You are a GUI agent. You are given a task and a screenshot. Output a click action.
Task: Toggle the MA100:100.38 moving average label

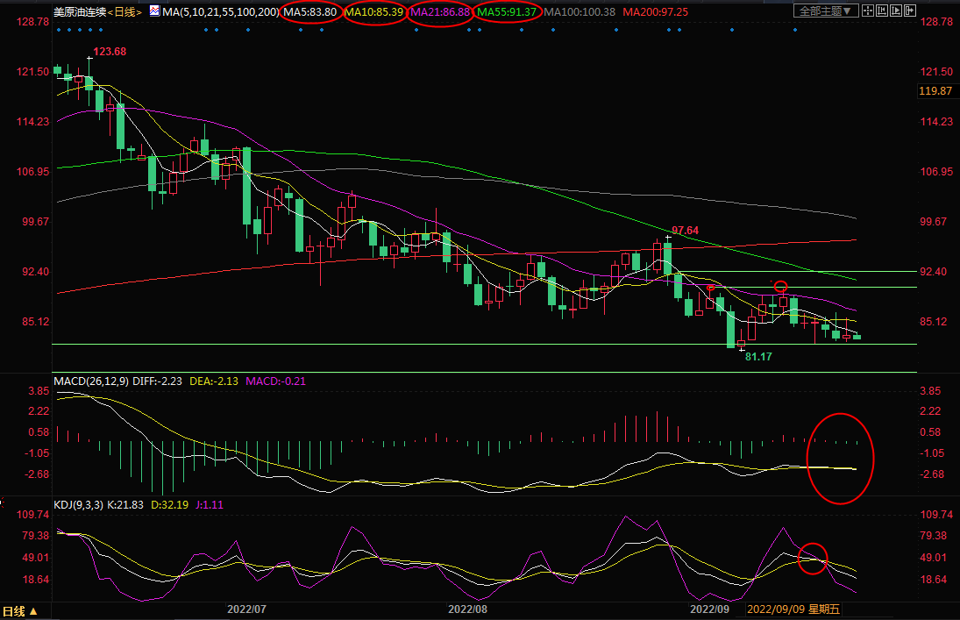(x=580, y=11)
